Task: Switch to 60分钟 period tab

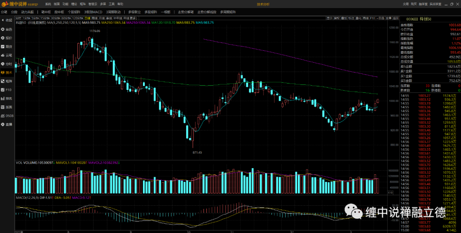Action: (x=66, y=18)
